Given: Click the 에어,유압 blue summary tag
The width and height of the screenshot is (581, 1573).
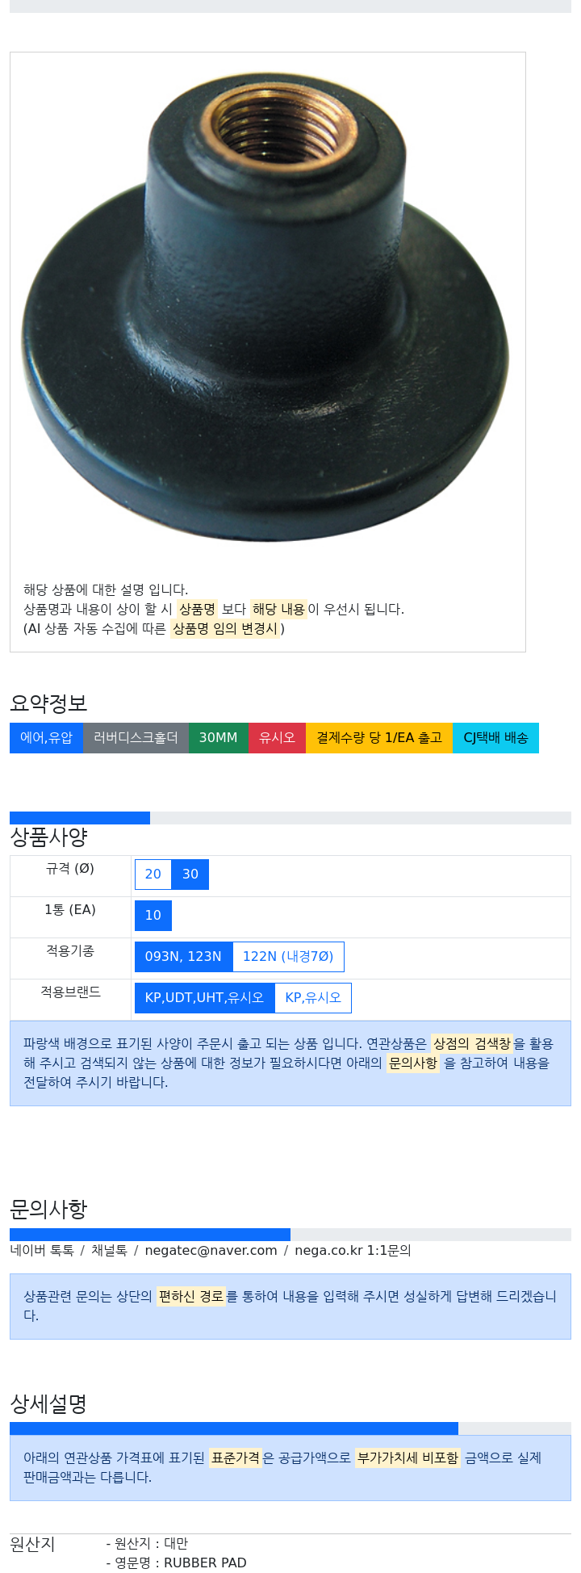Looking at the screenshot, I should point(46,738).
